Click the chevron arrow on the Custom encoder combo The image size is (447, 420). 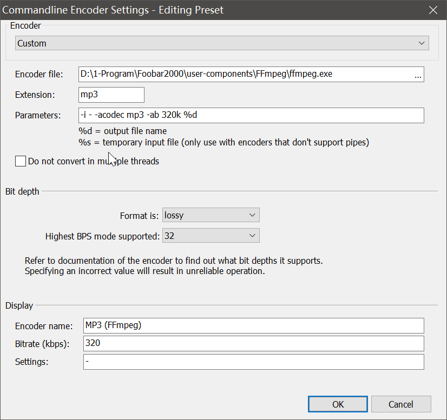[x=422, y=43]
